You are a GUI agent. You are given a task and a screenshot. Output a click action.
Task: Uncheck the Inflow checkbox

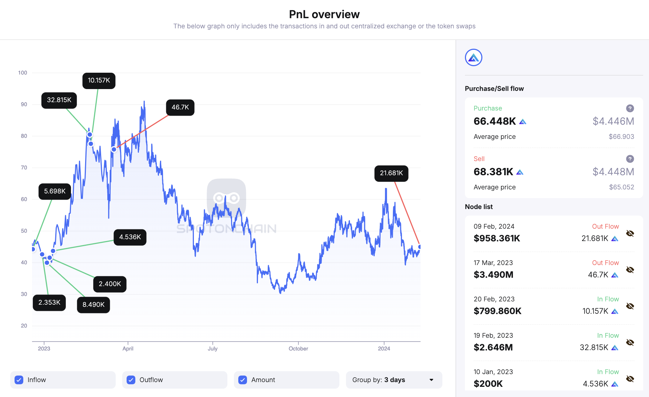(x=19, y=380)
